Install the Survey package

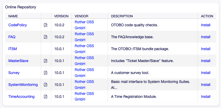206,73
